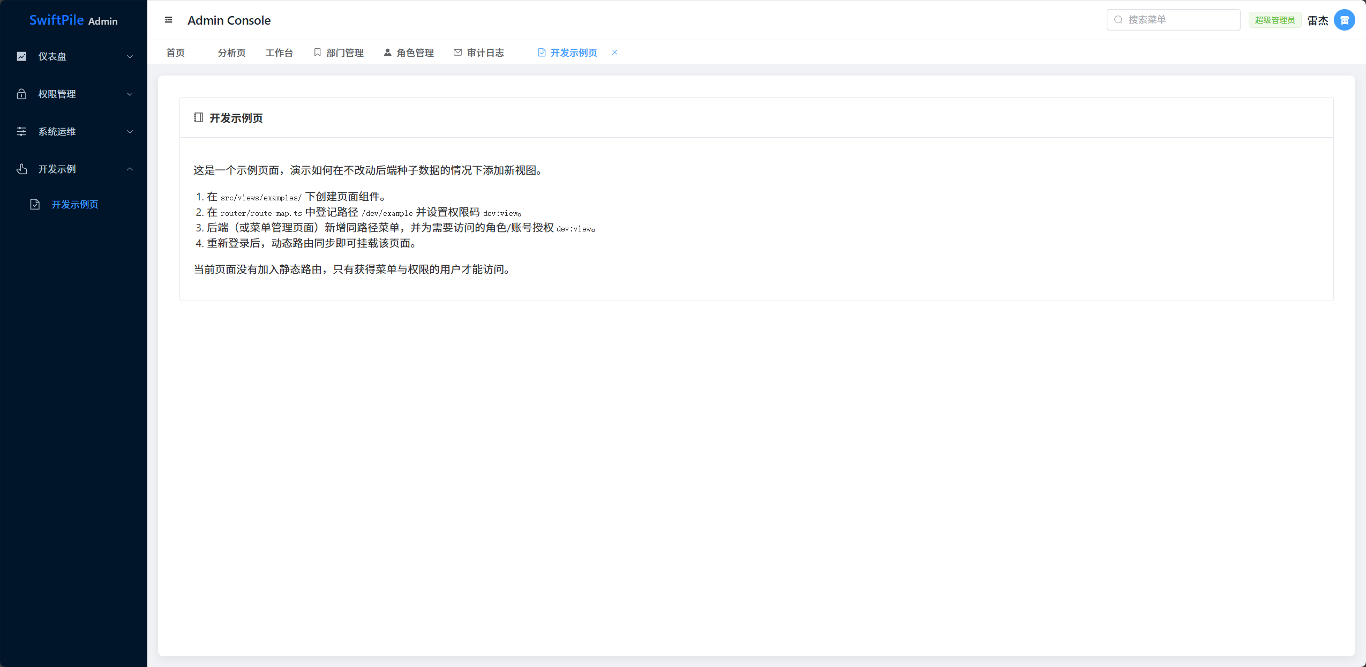Click the 雷杰 username
The width and height of the screenshot is (1366, 667).
tap(1317, 20)
